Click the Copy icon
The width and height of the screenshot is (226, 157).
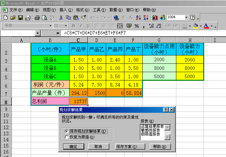tap(68, 18)
